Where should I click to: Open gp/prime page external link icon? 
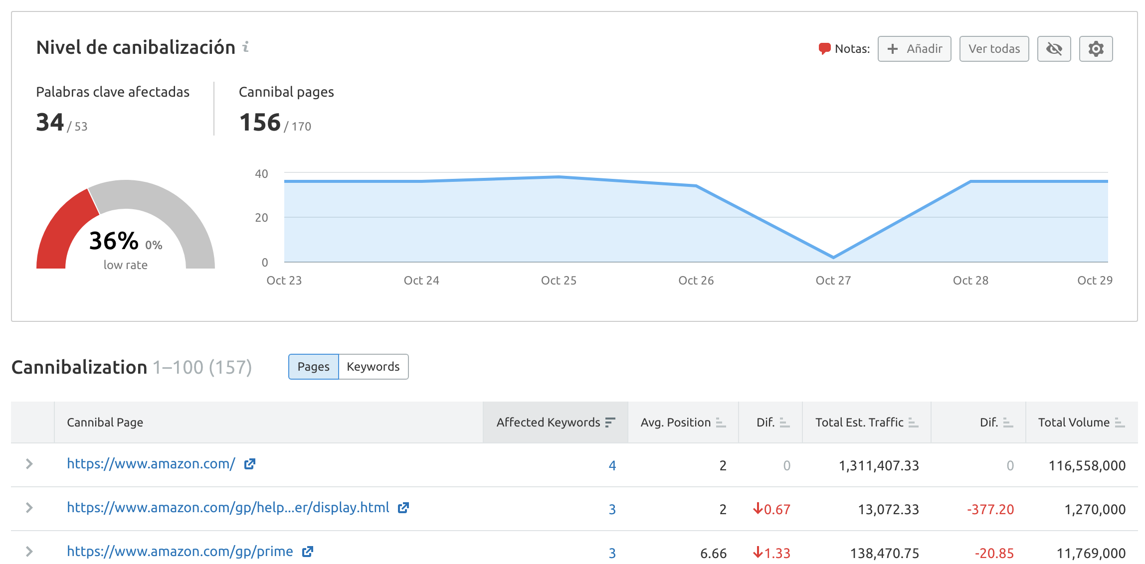pyautogui.click(x=308, y=552)
